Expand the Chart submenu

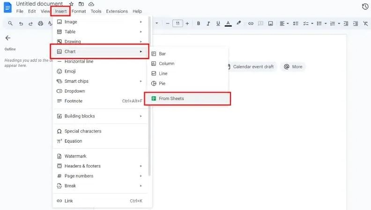(100, 51)
